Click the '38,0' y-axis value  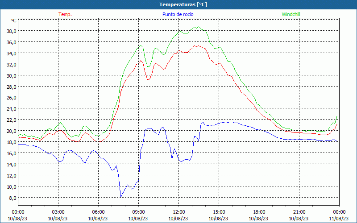pyautogui.click(x=12, y=31)
